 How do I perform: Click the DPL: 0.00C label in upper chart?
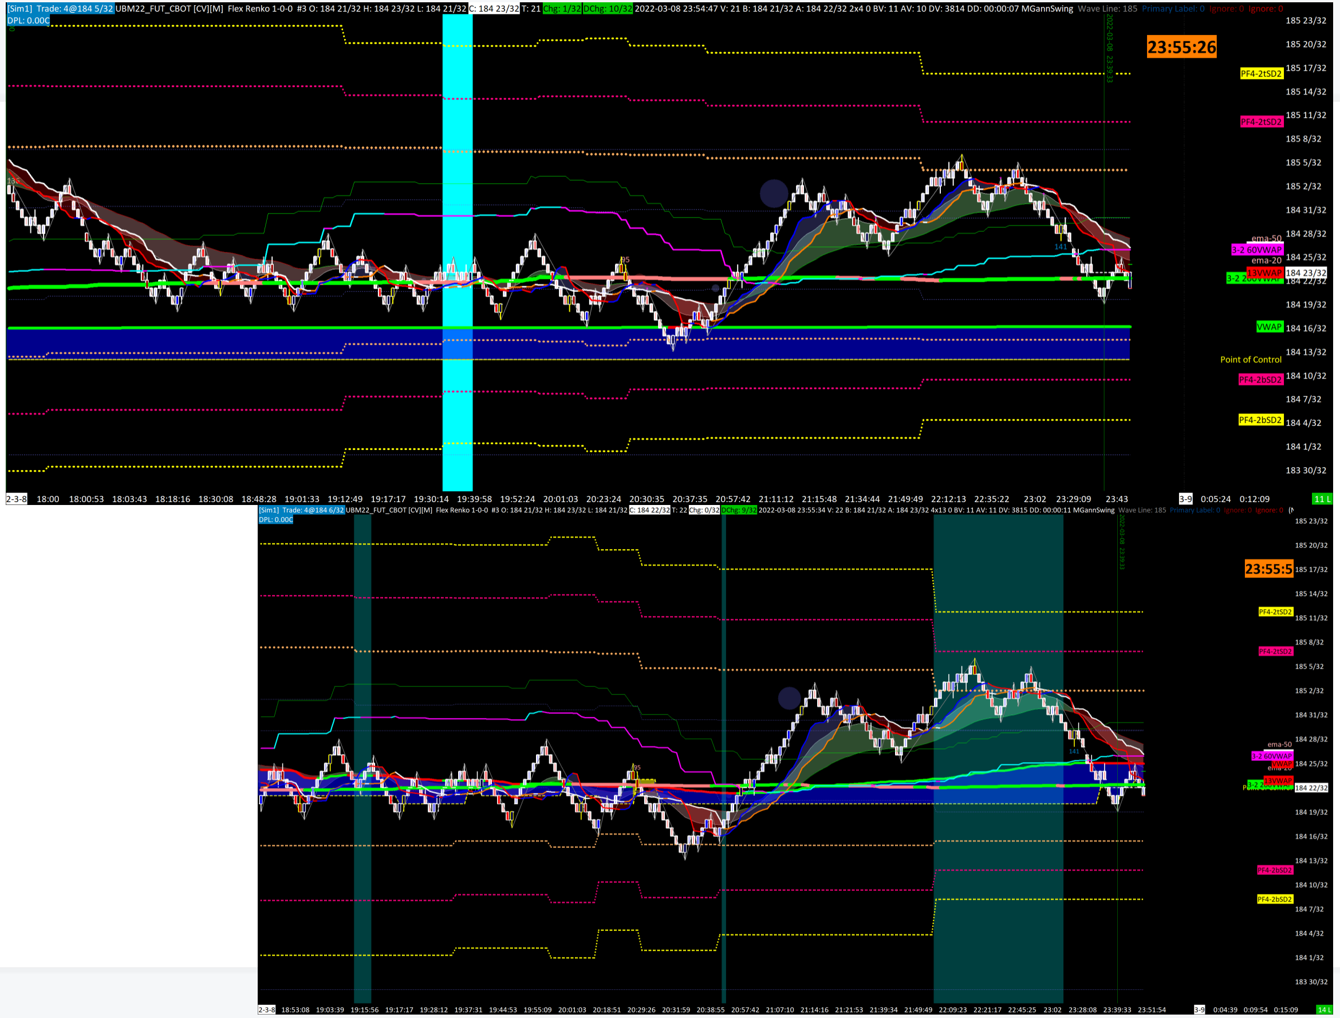pyautogui.click(x=28, y=21)
